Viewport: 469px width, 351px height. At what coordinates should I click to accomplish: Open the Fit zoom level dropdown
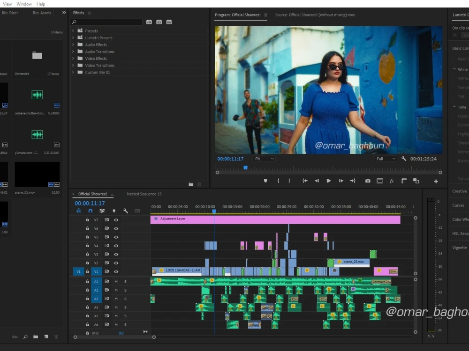click(x=264, y=159)
